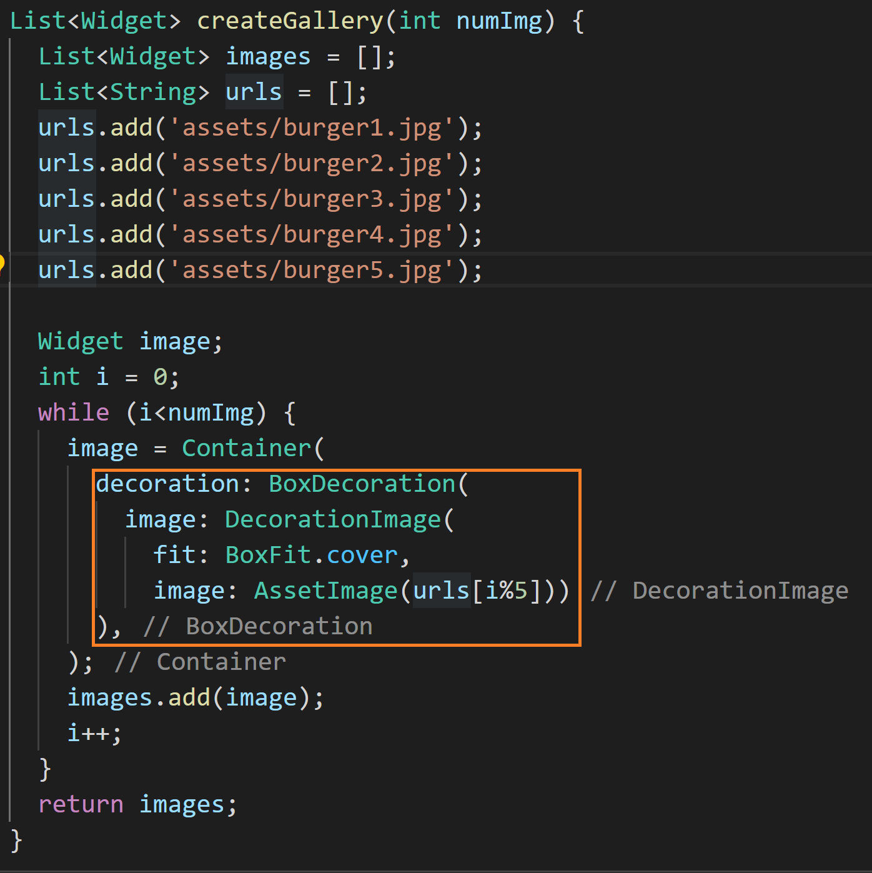Click BoxFit.cover value
The image size is (872, 873).
[312, 556]
